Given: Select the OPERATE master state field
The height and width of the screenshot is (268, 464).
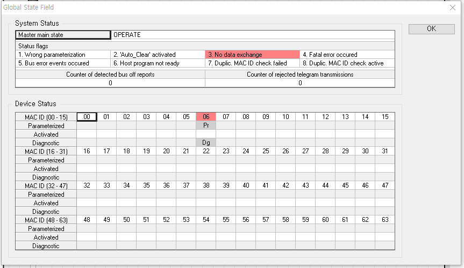Looking at the screenshot, I should click(253, 35).
